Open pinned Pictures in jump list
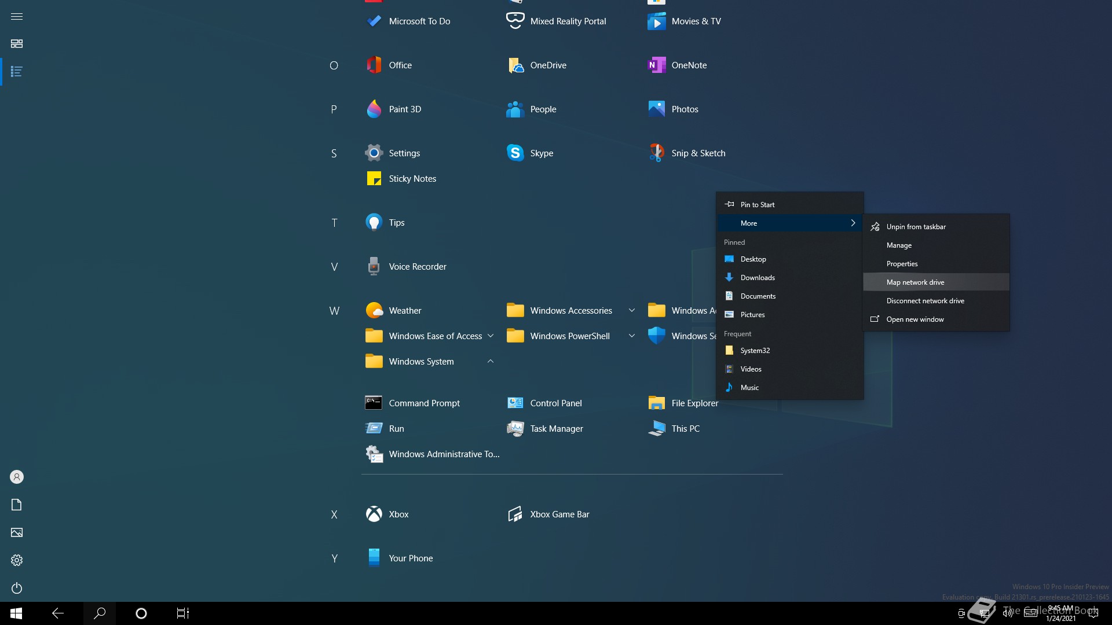The width and height of the screenshot is (1112, 625). (790, 315)
